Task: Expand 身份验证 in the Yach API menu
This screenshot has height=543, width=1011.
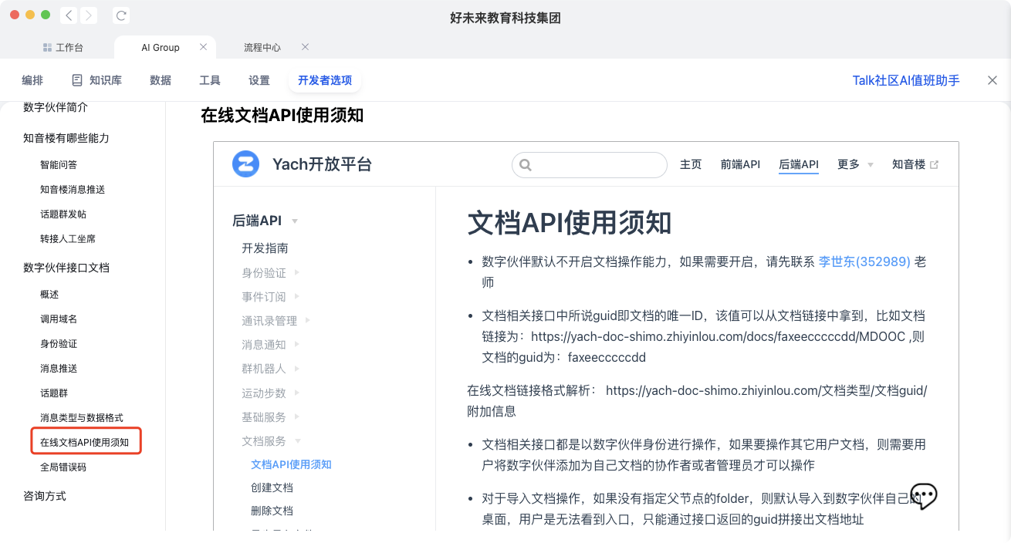Action: tap(271, 273)
